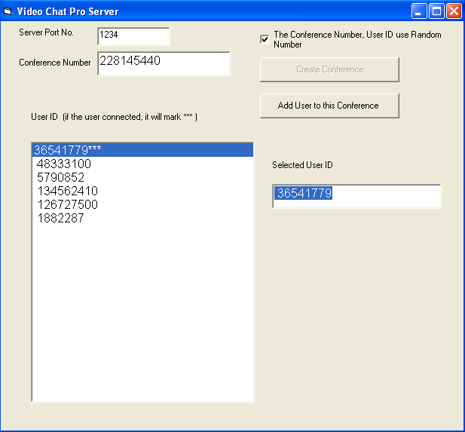465x432 pixels.
Task: Click the window title bar text
Action: 68,11
